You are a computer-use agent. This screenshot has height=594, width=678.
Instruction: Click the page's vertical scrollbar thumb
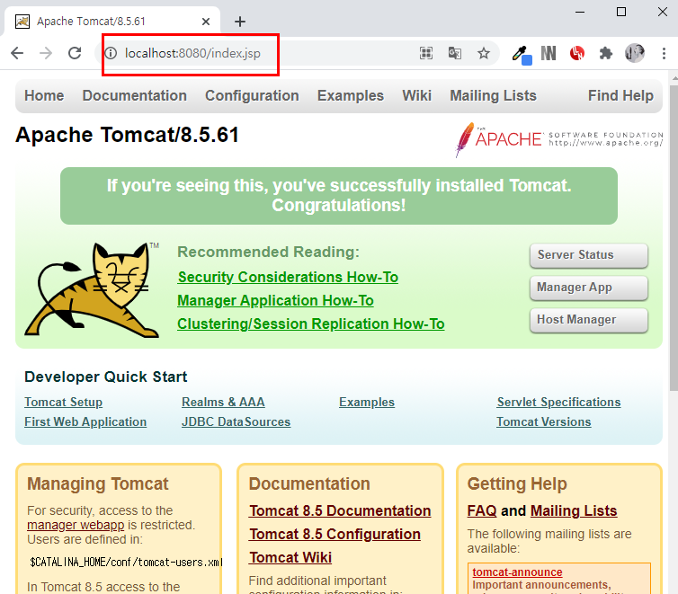coord(674,237)
